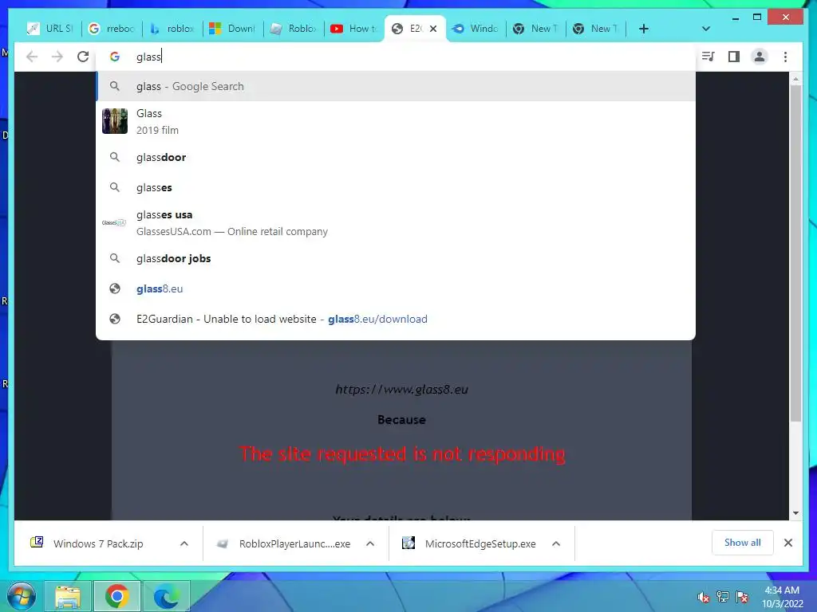Click the scrollbar down arrow
The image size is (817, 612).
pyautogui.click(x=795, y=513)
